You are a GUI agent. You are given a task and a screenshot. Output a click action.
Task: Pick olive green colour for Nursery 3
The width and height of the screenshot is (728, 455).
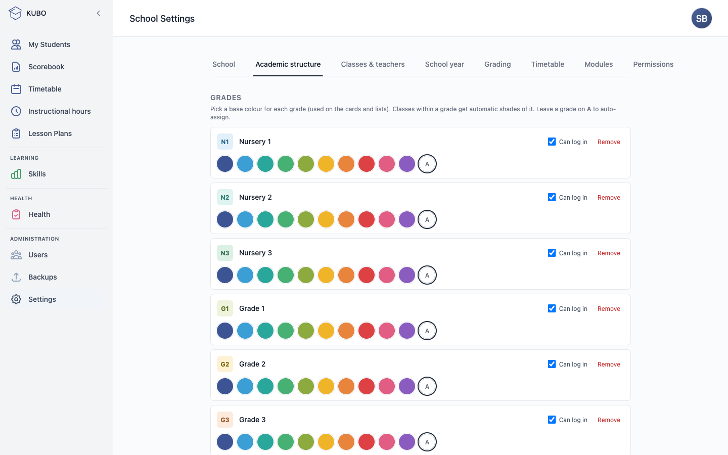tap(306, 275)
